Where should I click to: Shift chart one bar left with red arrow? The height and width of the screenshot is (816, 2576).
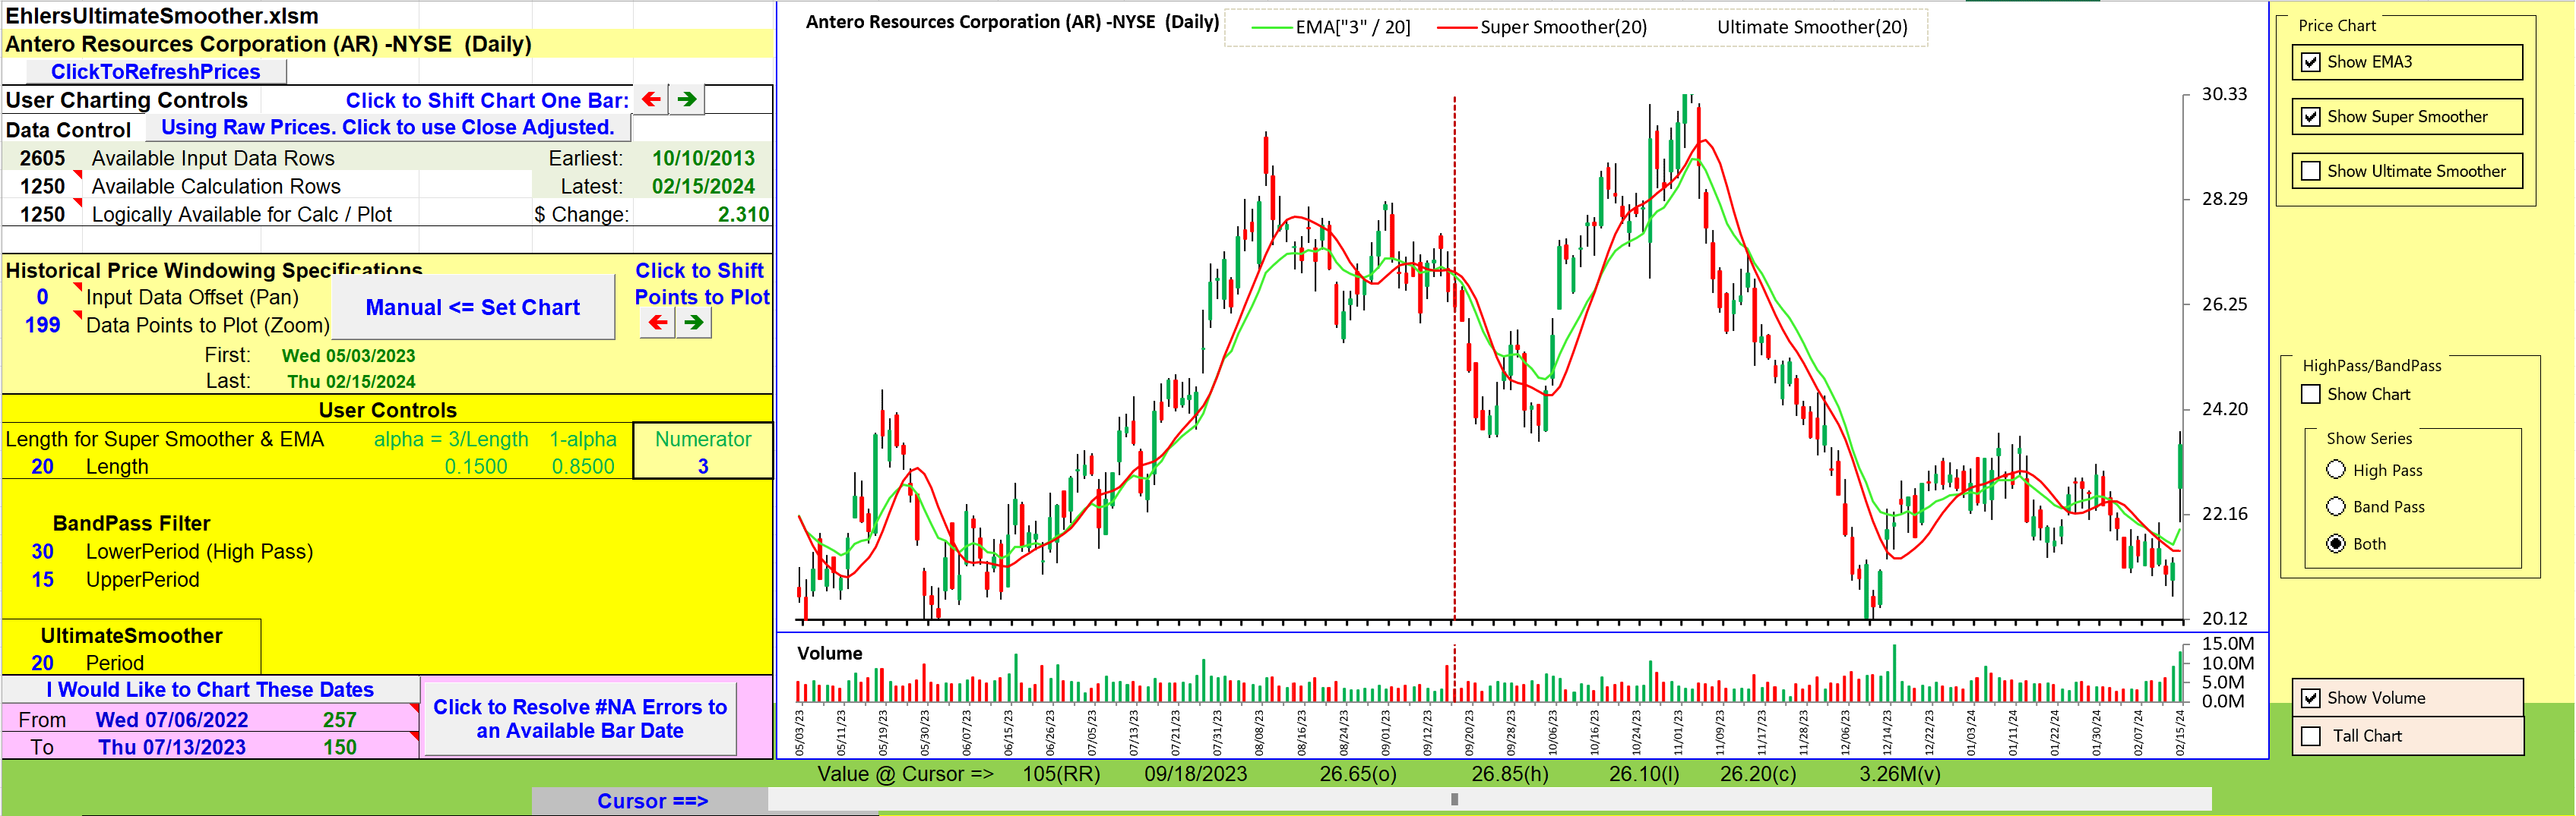651,100
